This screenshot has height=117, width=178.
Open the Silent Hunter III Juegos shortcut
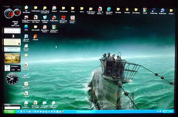coord(26,86)
